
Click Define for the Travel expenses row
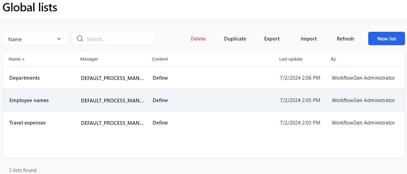(160, 123)
